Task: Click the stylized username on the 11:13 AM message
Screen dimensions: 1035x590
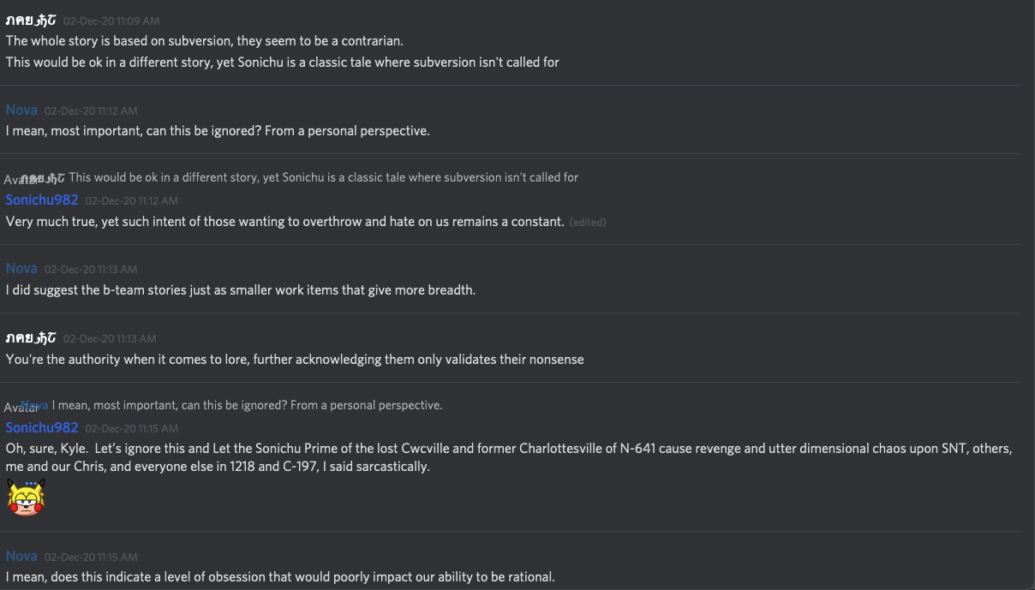Action: 31,337
